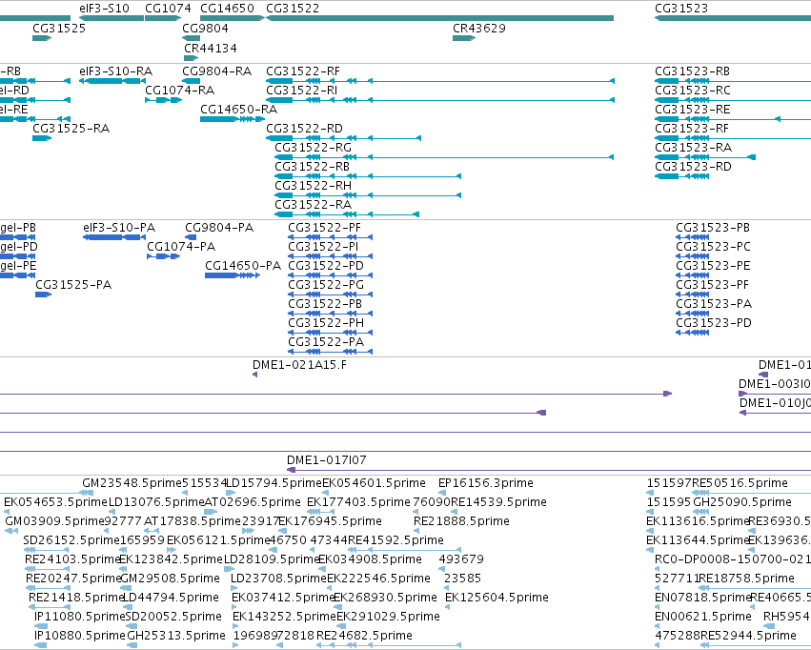Click EST label EK034908.5prime
Viewport: 811px width, 650px height.
tap(370, 559)
